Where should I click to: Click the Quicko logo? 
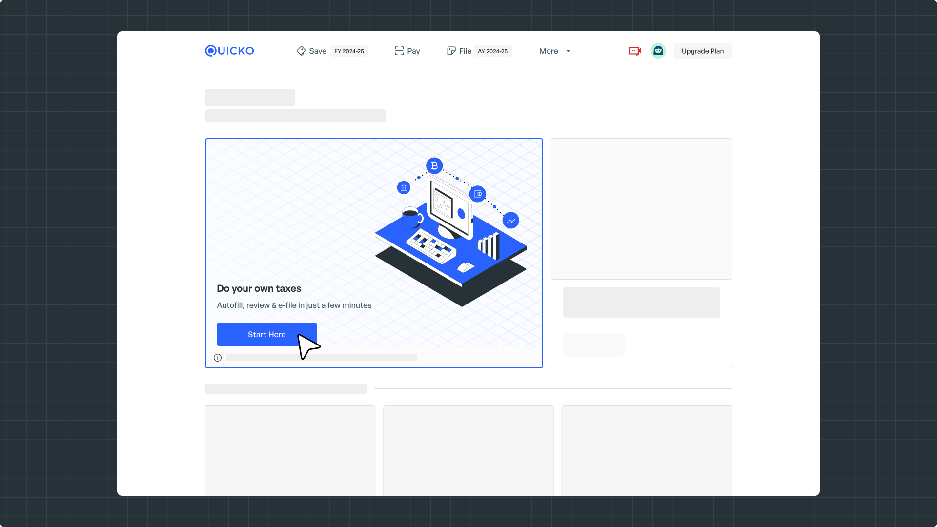tap(229, 51)
